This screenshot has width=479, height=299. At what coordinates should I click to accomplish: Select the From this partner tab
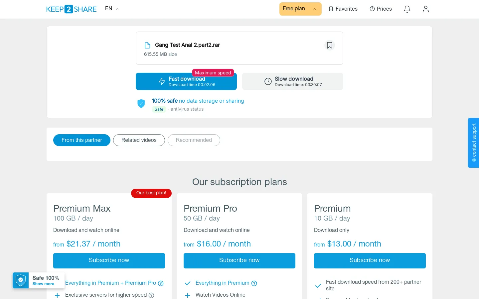point(82,140)
